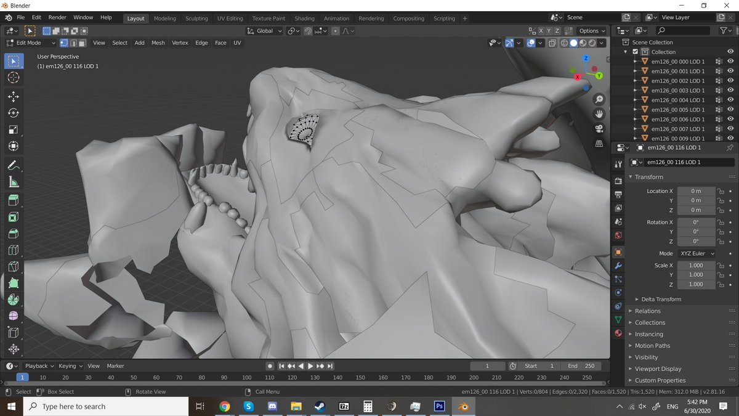Select the Spin tool
The image size is (739, 416).
[x=14, y=300]
